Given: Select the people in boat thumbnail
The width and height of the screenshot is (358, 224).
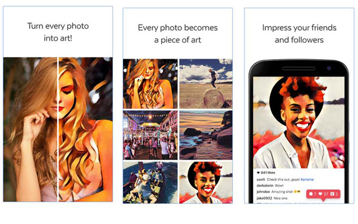Looking at the screenshot, I should point(150,182).
